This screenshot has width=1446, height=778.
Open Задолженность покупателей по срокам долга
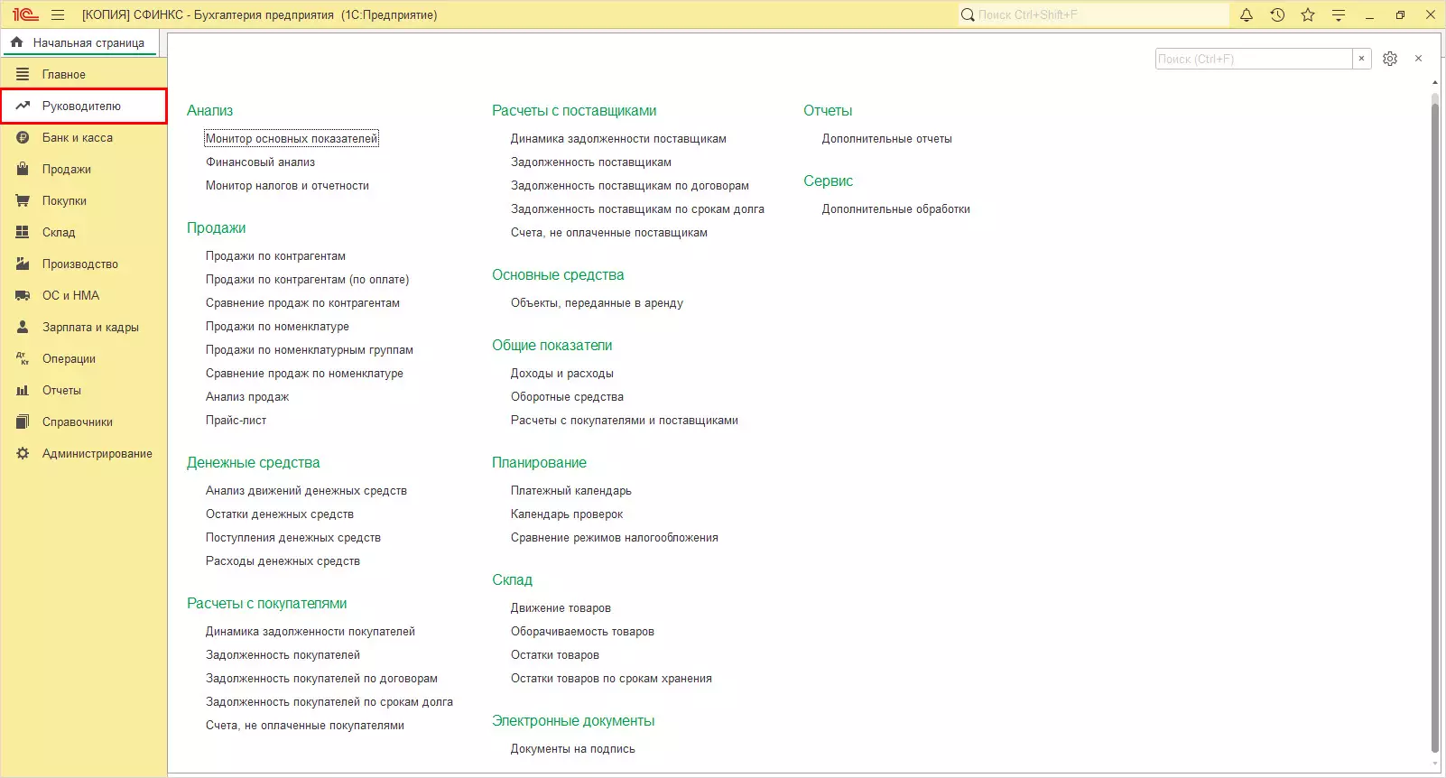pos(329,702)
